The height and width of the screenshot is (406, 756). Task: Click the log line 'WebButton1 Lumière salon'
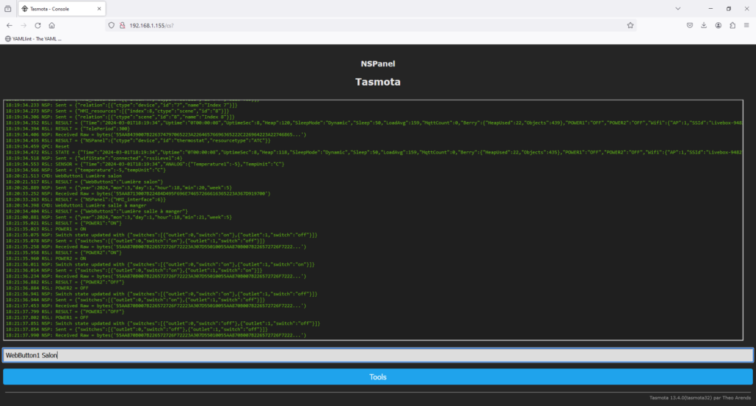63,176
